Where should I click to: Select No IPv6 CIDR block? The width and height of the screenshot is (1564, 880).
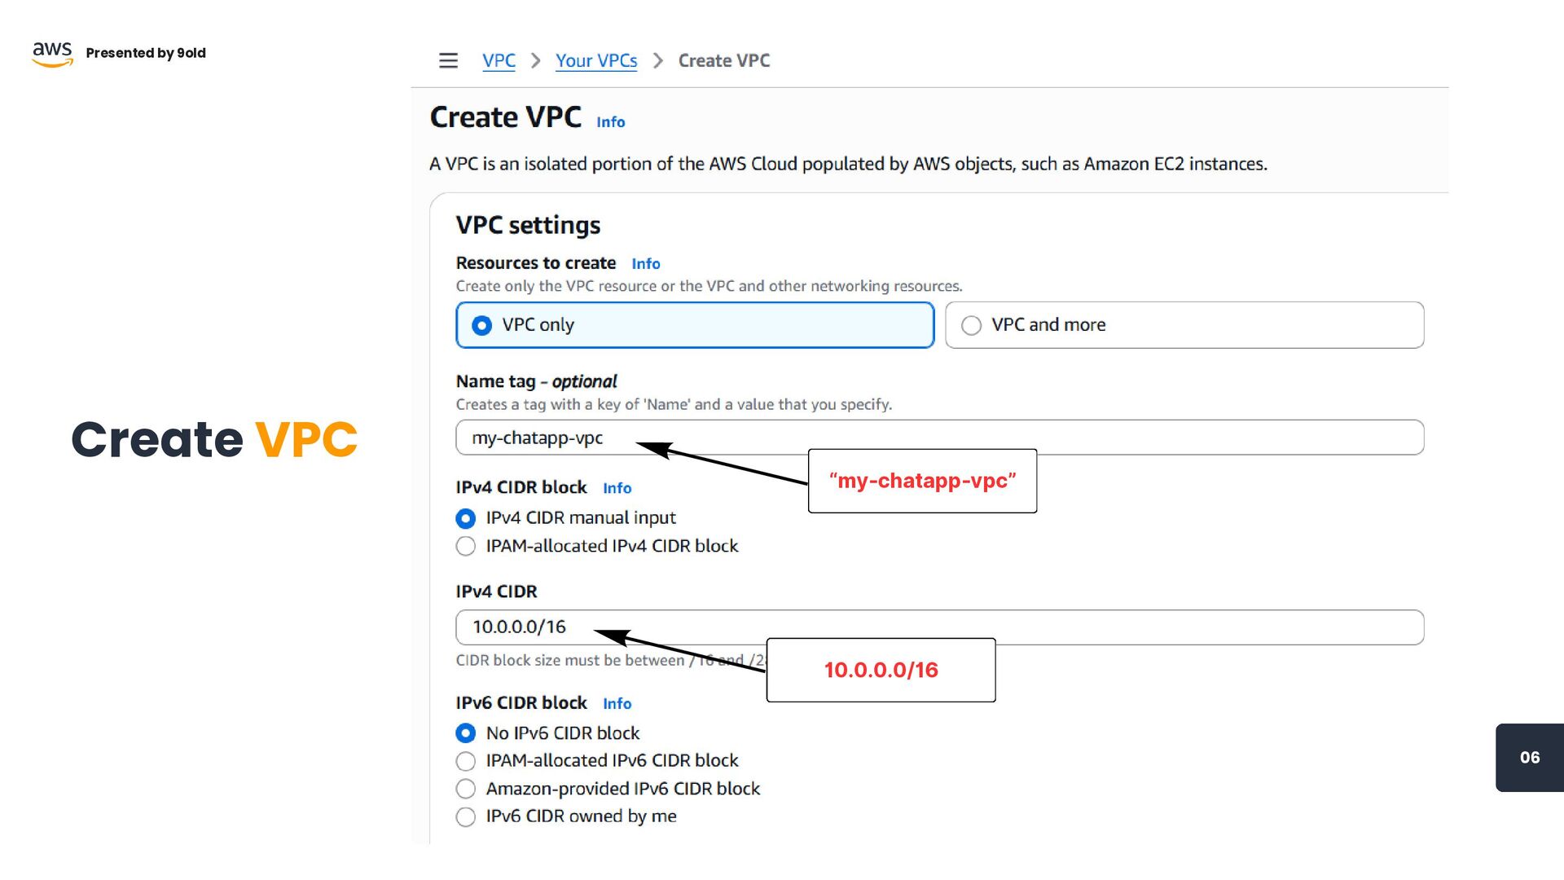(x=466, y=734)
